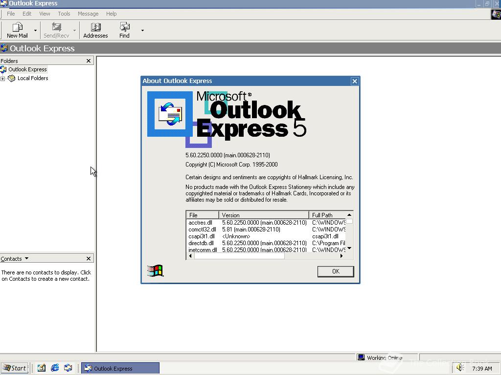Screen dimensions: 501x375
Task: Open the Edit menu
Action: coord(27,14)
